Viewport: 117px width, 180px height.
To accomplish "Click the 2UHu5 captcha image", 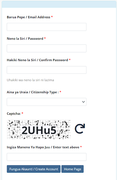I will (x=39, y=129).
